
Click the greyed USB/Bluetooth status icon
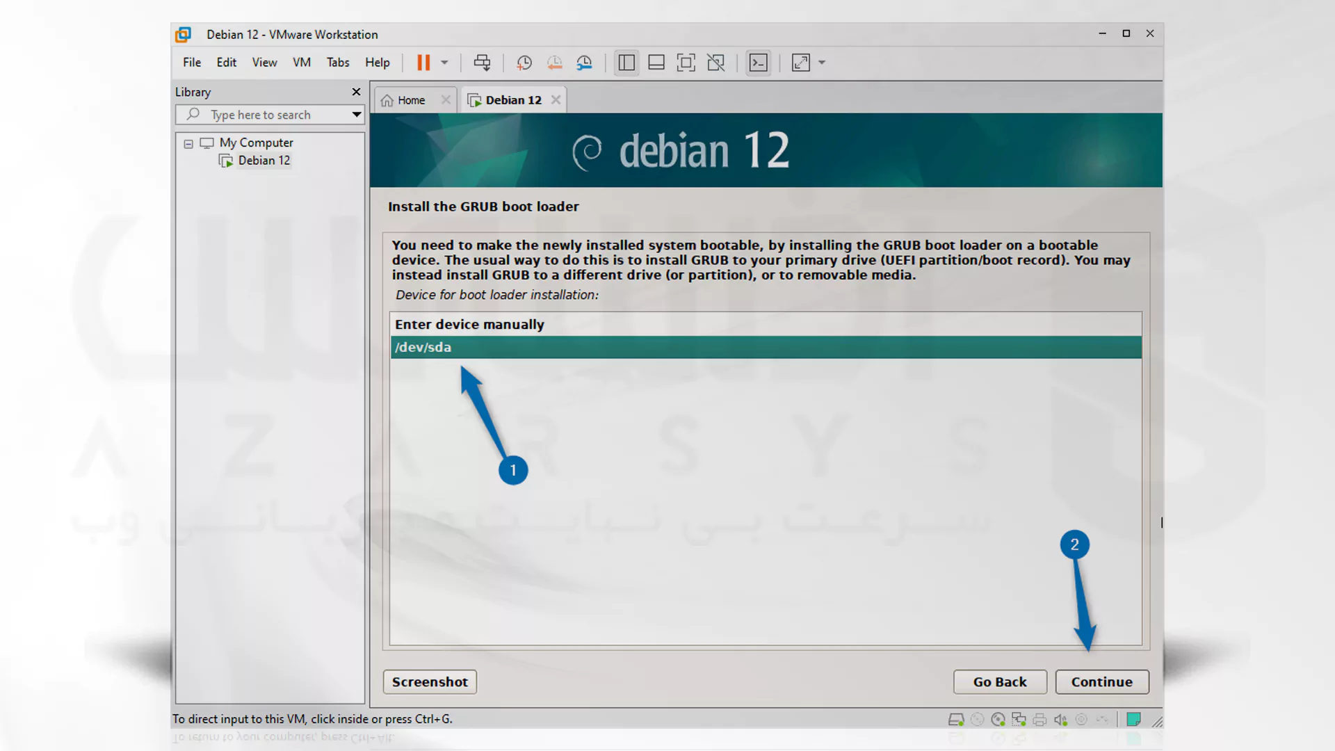[x=1102, y=720]
